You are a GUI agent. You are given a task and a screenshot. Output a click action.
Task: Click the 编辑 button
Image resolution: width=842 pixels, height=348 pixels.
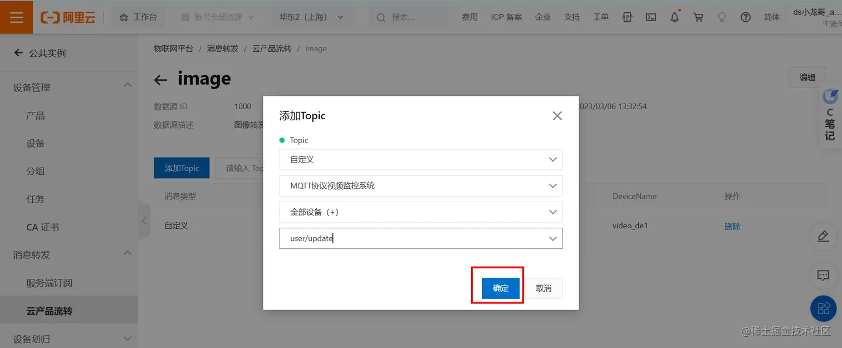(807, 77)
